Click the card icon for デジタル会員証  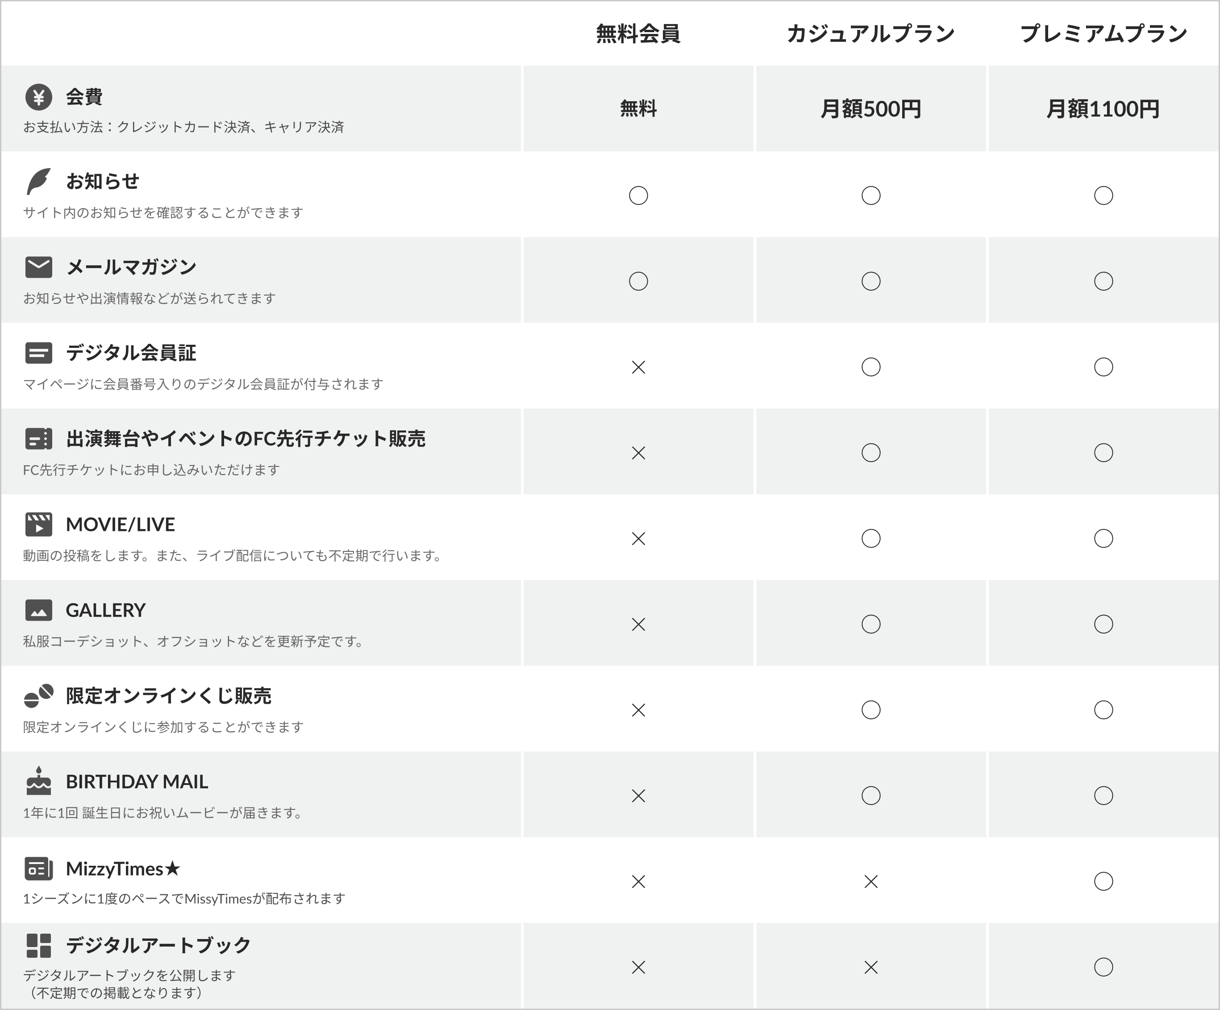tap(39, 353)
